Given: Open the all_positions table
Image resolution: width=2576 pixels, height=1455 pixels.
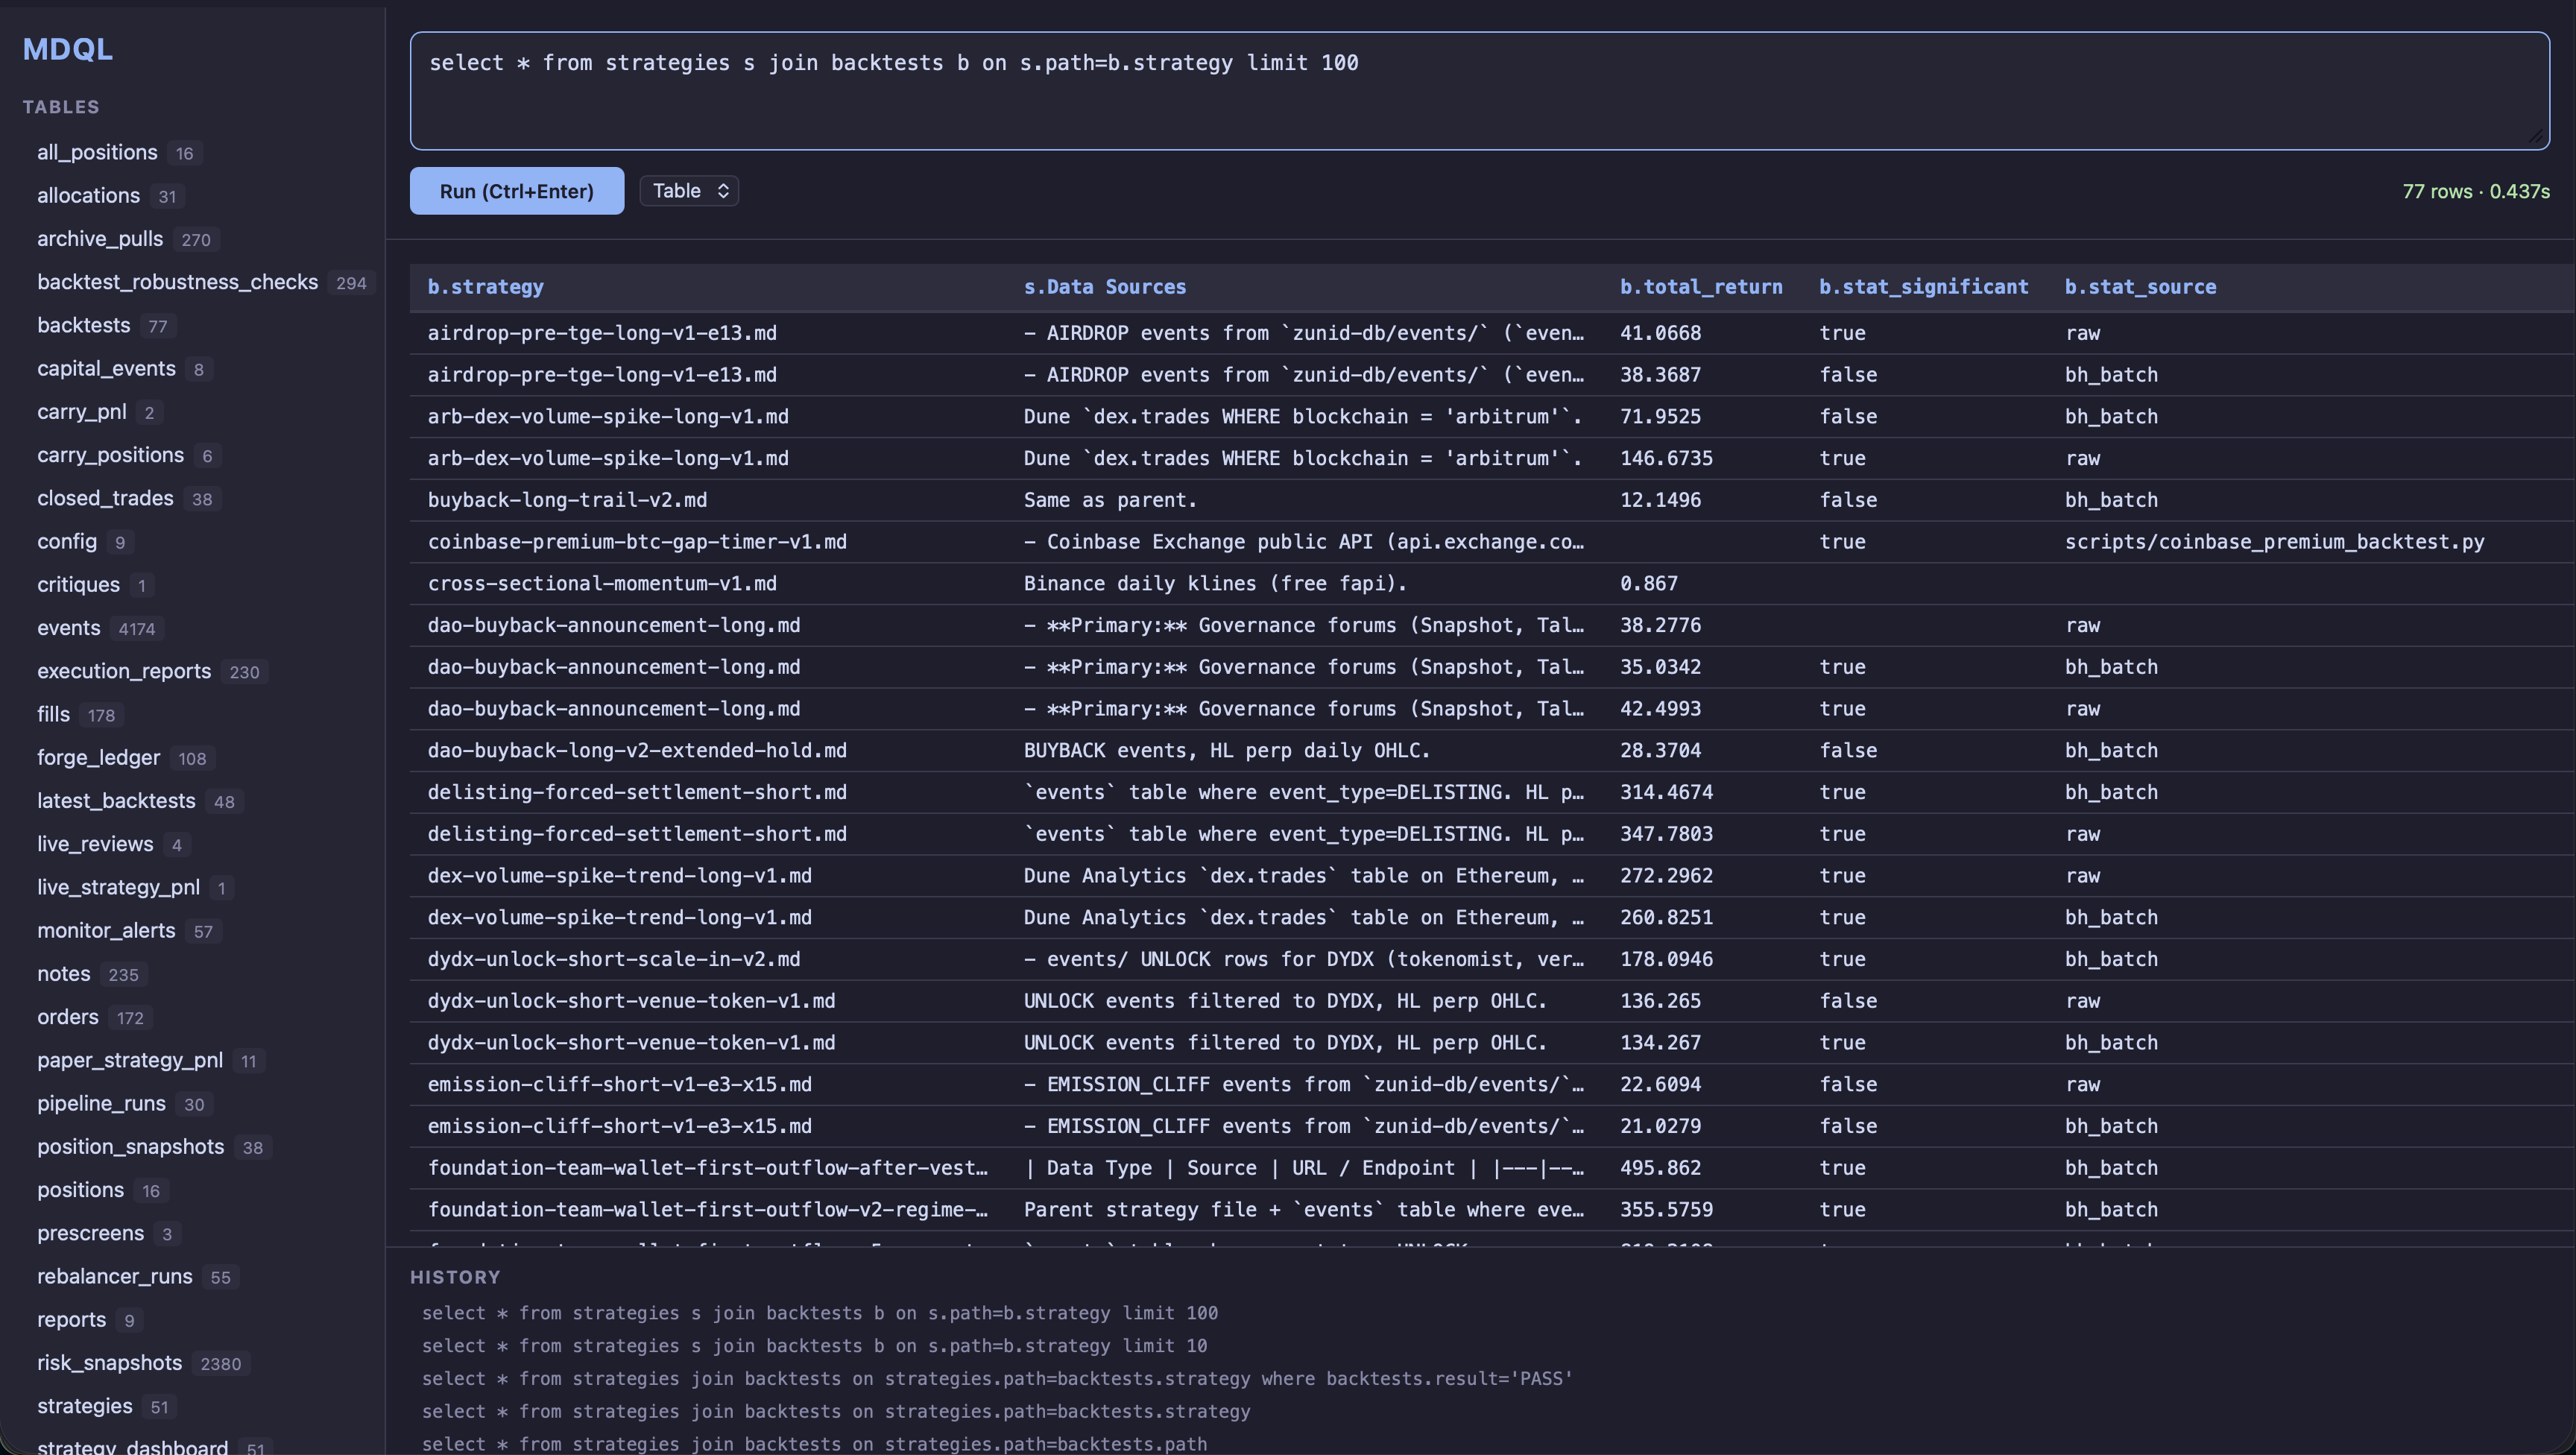Looking at the screenshot, I should coord(97,152).
